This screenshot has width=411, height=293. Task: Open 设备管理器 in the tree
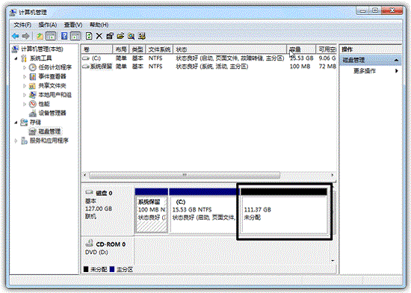52,113
